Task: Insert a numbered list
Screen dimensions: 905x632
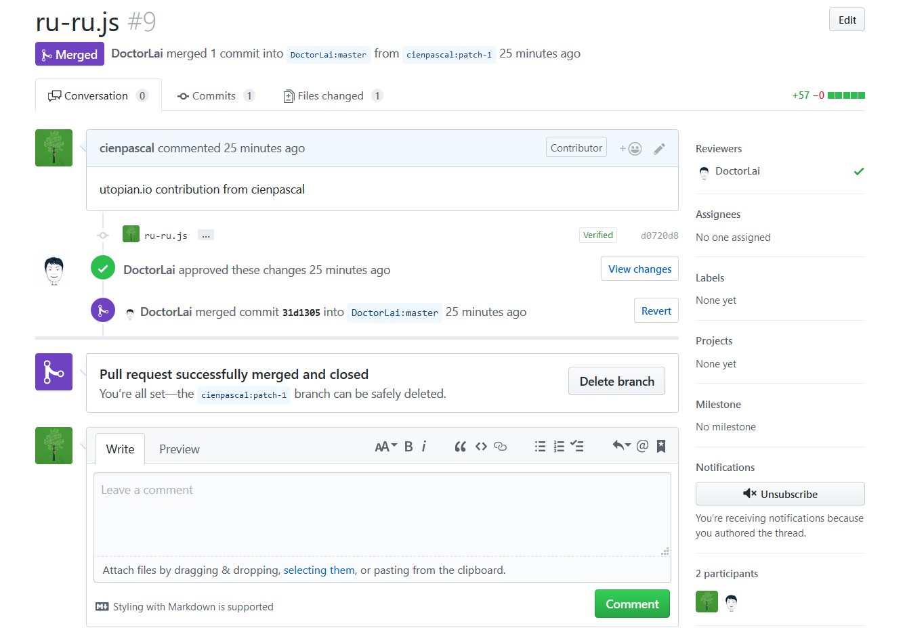Action: 559,446
